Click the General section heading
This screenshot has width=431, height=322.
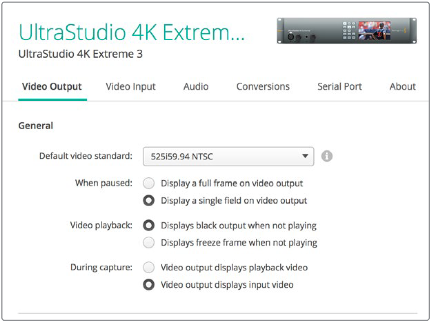click(36, 126)
